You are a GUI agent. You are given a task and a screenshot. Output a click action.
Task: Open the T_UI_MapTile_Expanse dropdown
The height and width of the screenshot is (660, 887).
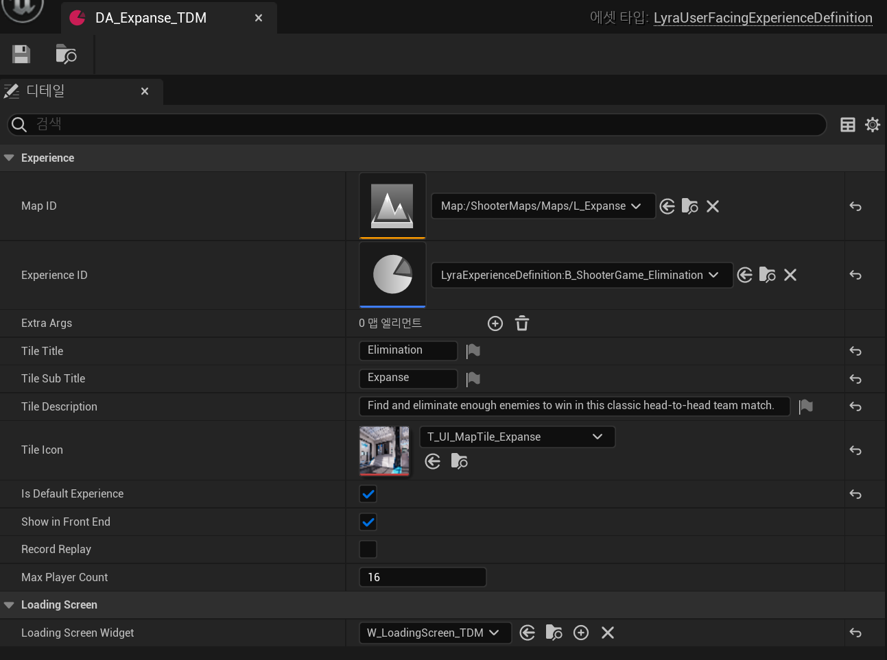point(517,437)
